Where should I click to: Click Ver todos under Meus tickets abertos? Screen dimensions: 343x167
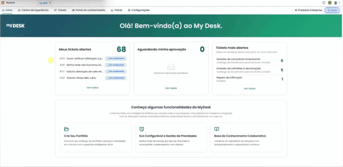(x=93, y=88)
